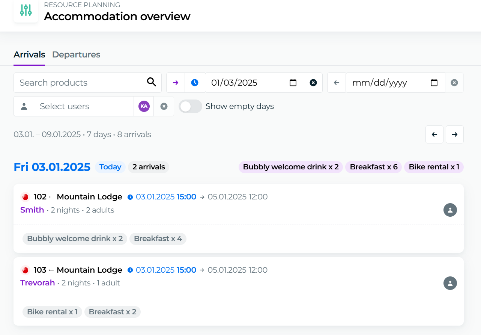Click the search magnifier icon
The height and width of the screenshot is (335, 481).
pyautogui.click(x=151, y=82)
